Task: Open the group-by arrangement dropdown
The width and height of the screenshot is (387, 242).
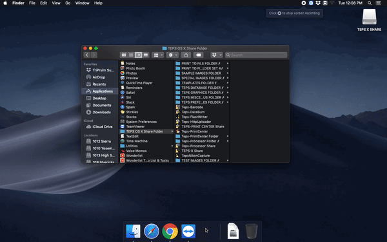Action: (x=158, y=55)
